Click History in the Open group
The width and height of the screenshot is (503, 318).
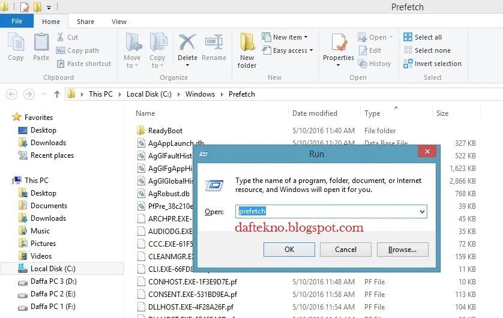pyautogui.click(x=375, y=64)
